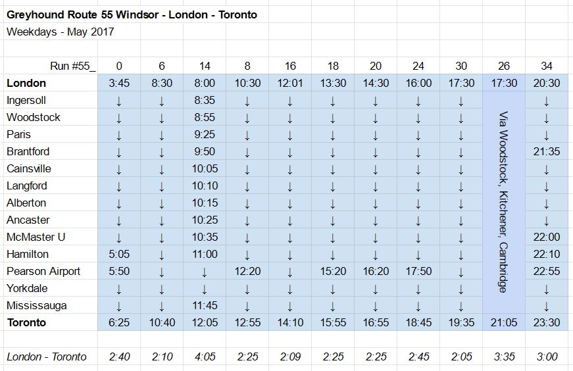Select the McMaster U row label
The image size is (573, 371).
[x=36, y=237]
